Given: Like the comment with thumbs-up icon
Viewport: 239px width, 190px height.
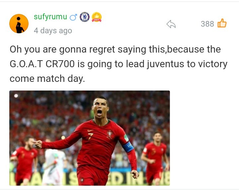Looking at the screenshot, I should click(222, 23).
